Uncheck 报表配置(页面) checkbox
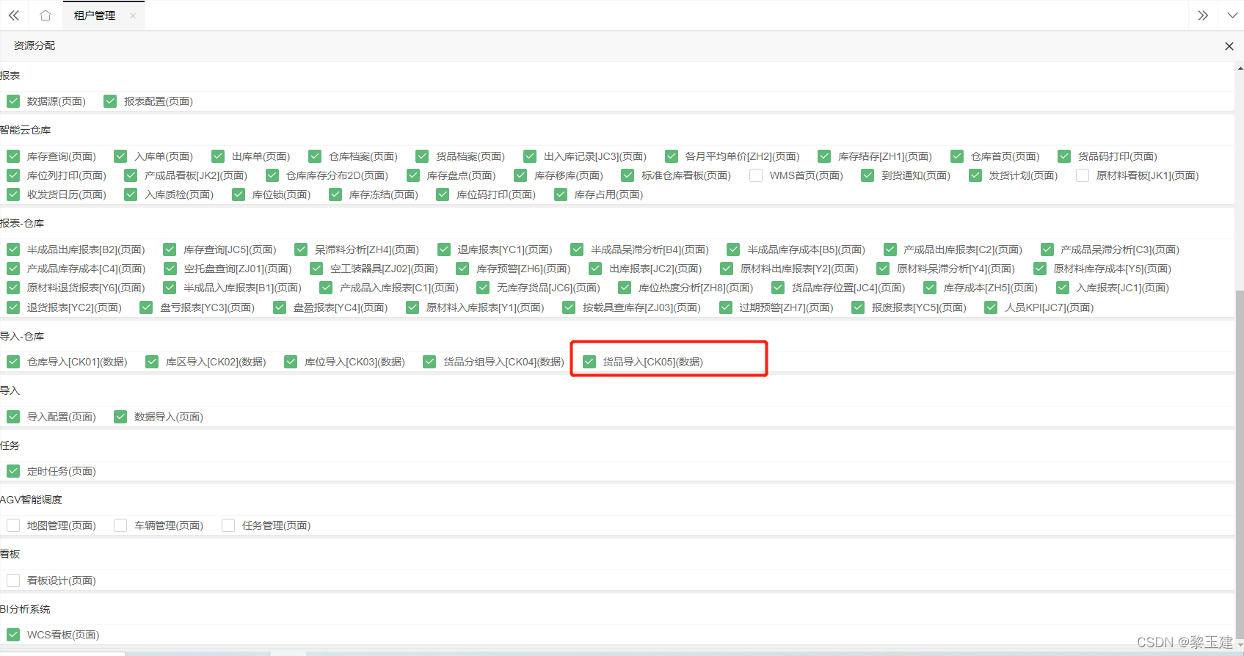This screenshot has height=656, width=1244. (x=110, y=101)
